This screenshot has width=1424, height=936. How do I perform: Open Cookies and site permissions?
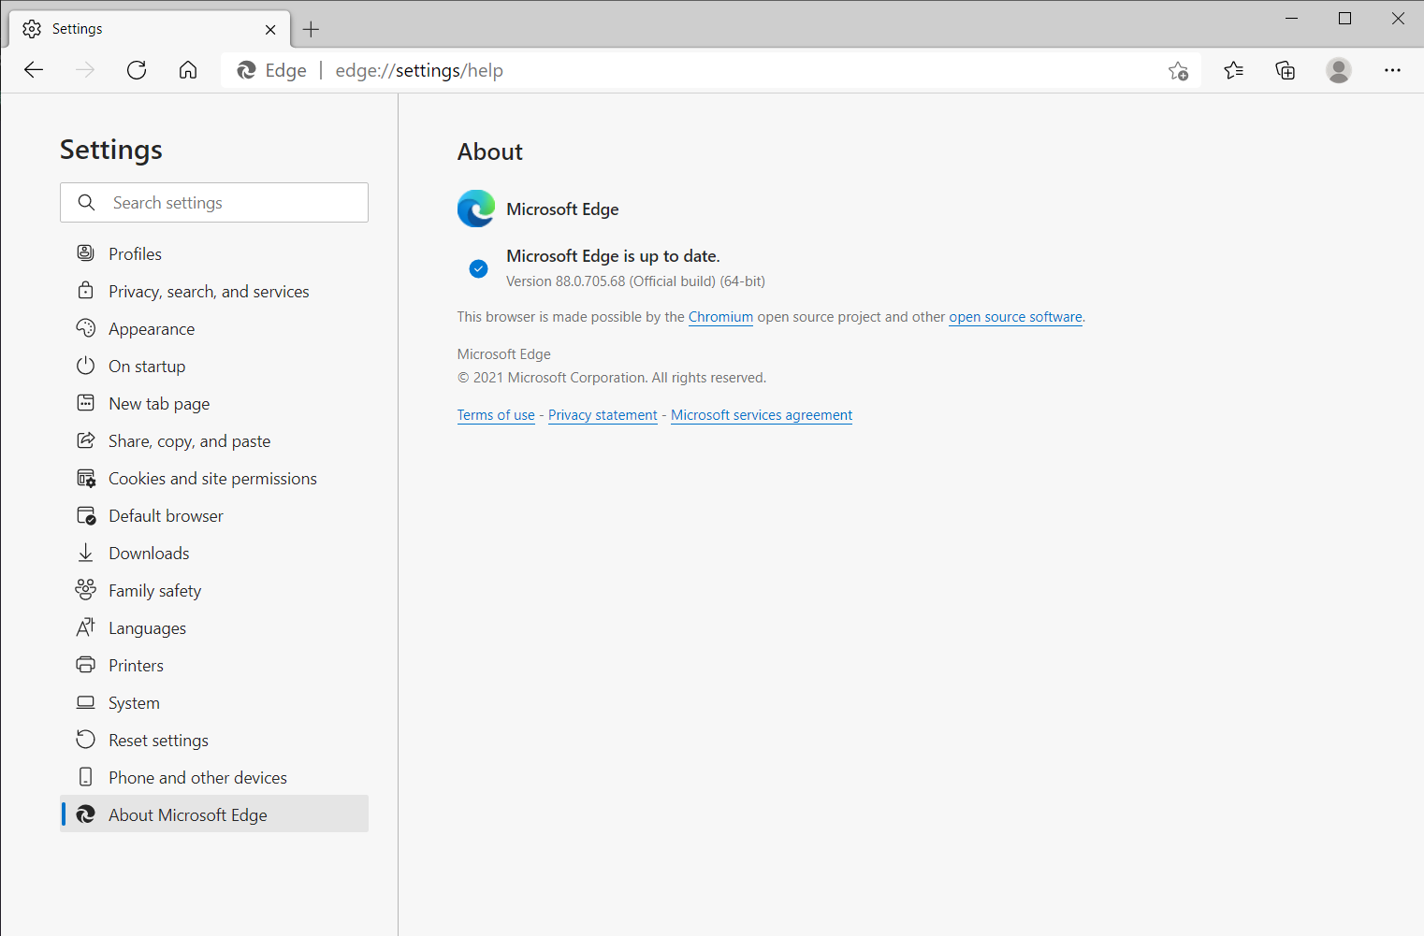click(214, 478)
